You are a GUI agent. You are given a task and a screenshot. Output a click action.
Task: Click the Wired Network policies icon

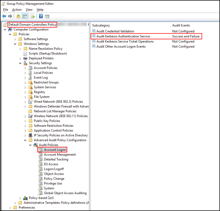pos(30,102)
